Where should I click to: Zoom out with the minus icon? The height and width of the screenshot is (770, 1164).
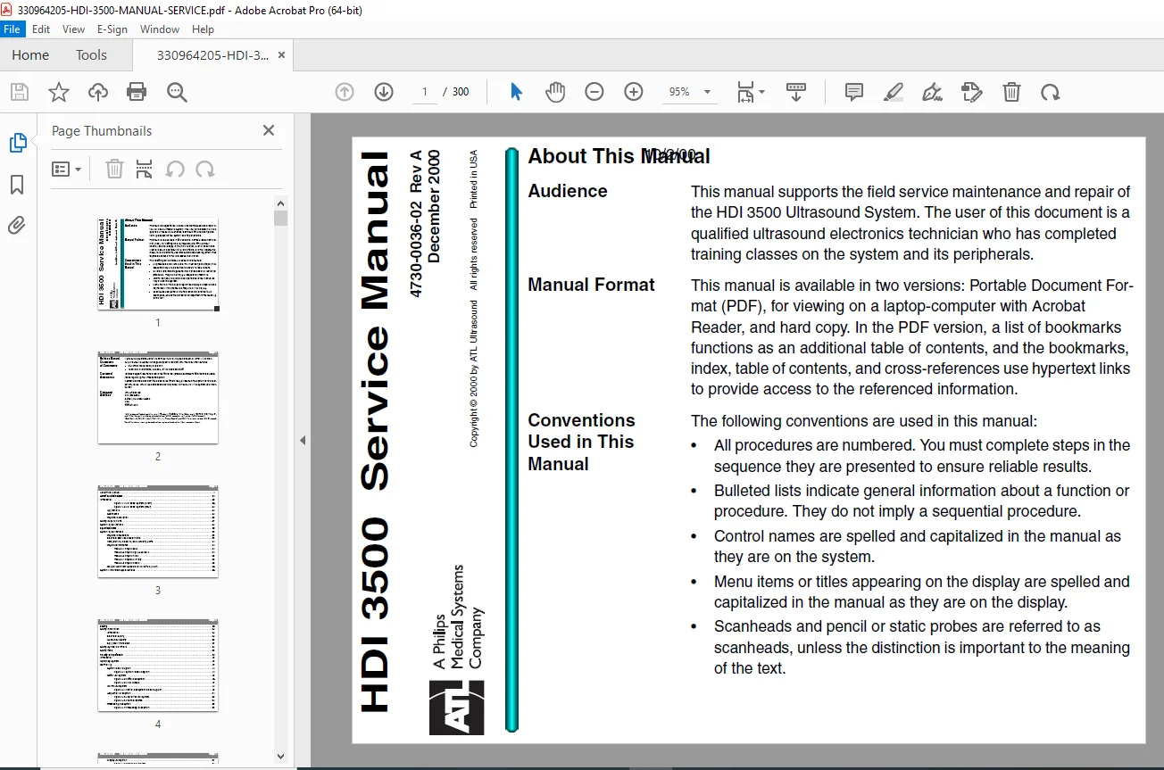(594, 92)
